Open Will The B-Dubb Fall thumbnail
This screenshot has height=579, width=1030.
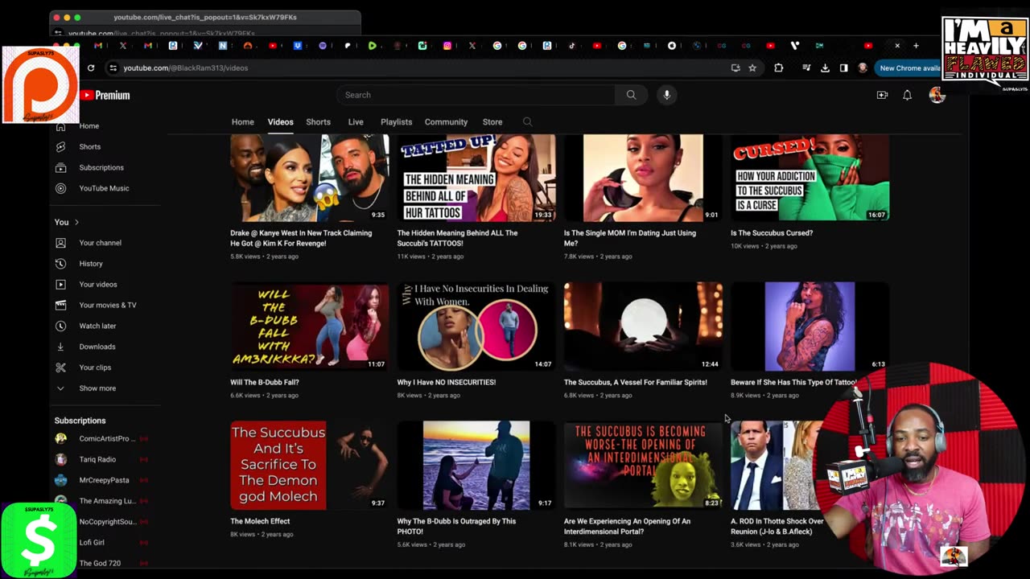310,326
